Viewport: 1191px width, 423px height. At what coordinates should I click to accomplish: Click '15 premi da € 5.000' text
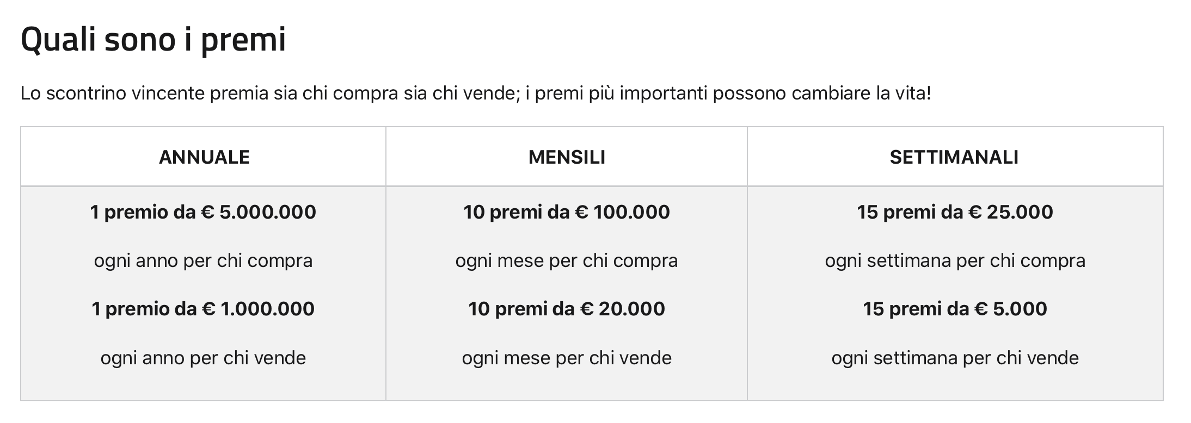click(955, 309)
